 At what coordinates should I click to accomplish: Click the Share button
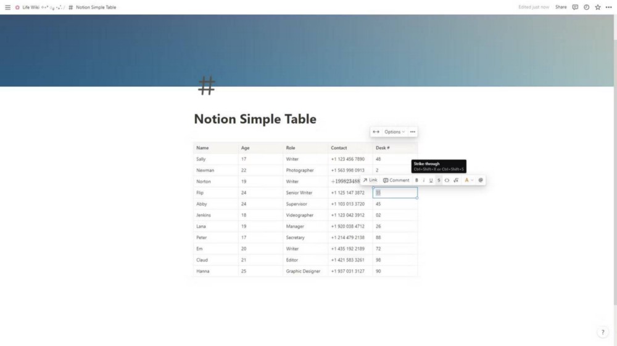(x=561, y=7)
